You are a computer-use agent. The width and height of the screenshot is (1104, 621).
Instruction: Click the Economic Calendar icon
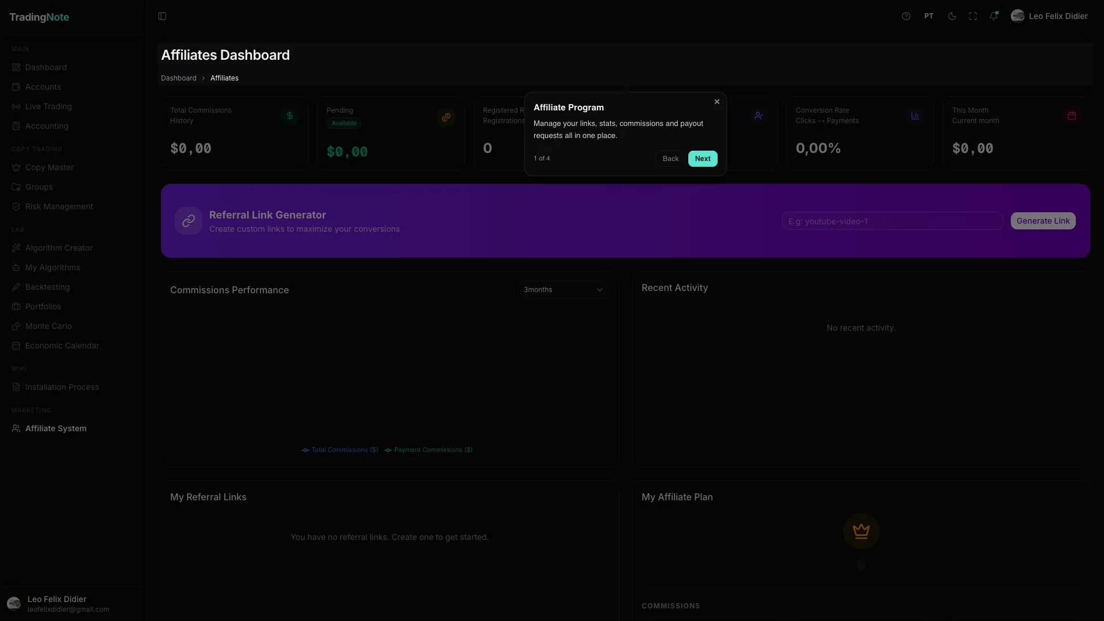[16, 346]
